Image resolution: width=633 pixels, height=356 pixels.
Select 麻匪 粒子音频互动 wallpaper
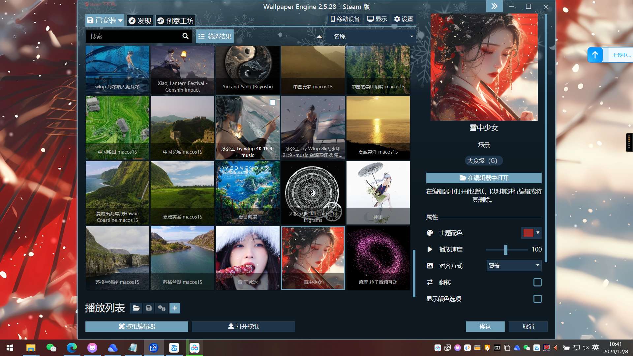point(378,258)
